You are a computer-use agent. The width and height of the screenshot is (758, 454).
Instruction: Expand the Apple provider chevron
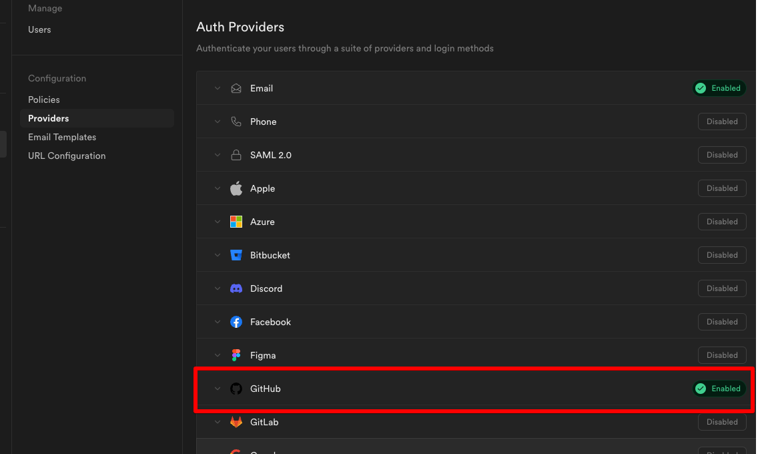coord(218,188)
